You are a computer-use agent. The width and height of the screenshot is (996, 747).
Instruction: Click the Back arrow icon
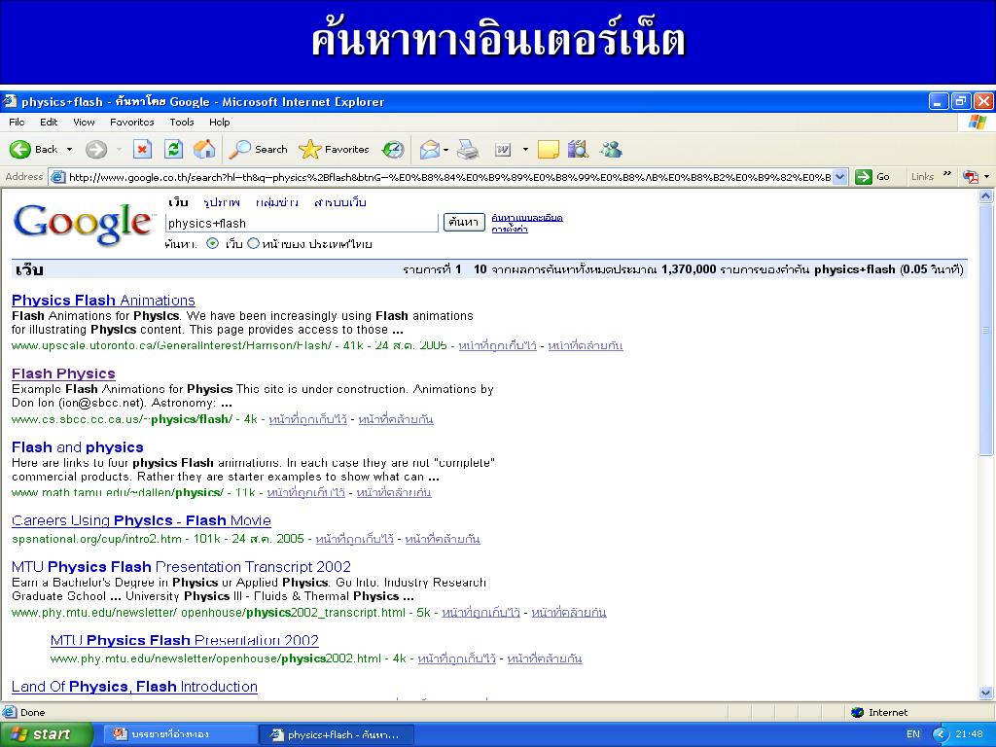pyautogui.click(x=19, y=149)
